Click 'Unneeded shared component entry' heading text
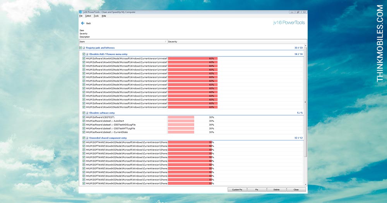387x203 pixels. [x=108, y=138]
